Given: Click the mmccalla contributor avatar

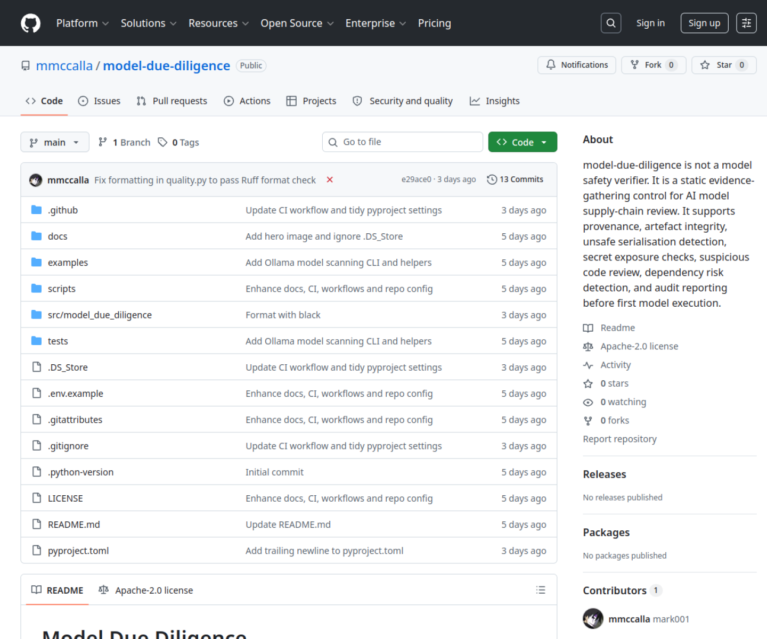Looking at the screenshot, I should pyautogui.click(x=593, y=619).
